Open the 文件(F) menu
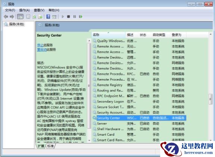 [10, 10]
